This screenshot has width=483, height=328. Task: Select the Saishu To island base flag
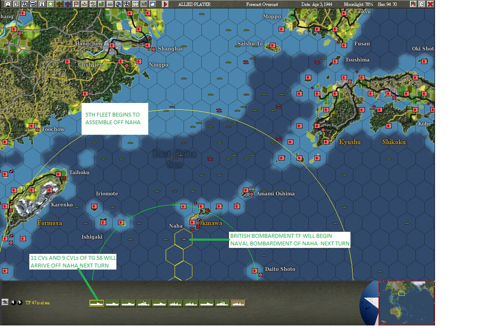pos(273,45)
